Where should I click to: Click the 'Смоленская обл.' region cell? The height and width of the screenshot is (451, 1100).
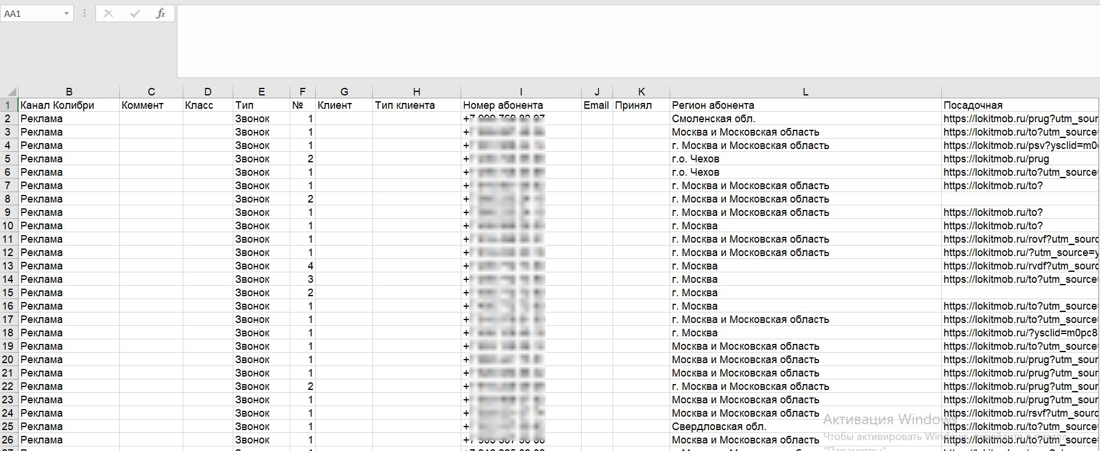coord(805,119)
